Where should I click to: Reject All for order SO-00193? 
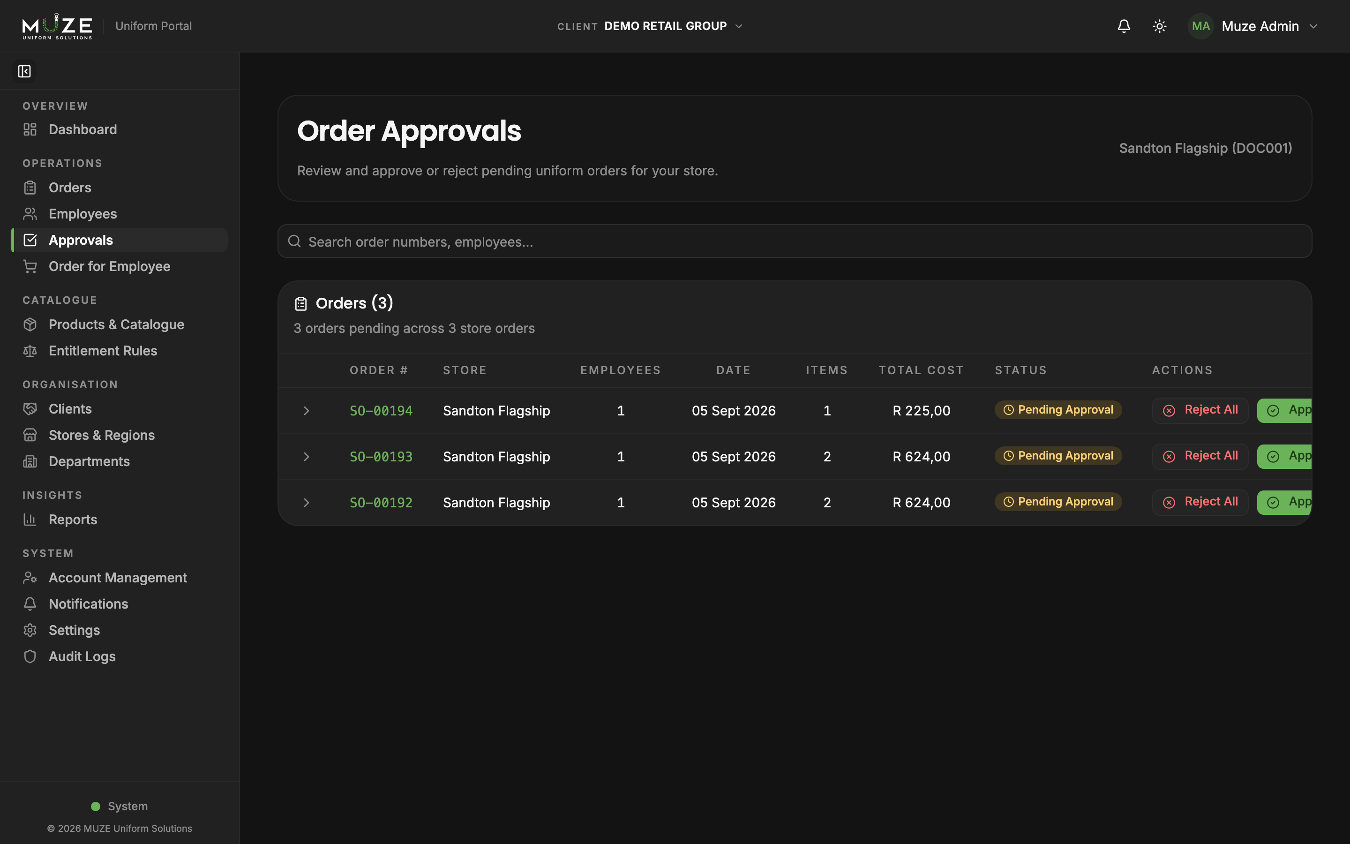coord(1200,457)
